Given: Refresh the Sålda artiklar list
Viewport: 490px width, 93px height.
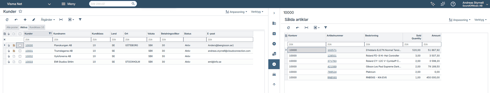Looking at the screenshot, I should (x=289, y=28).
